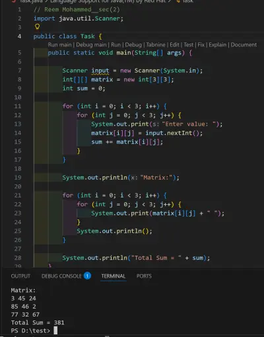The width and height of the screenshot is (264, 337).
Task: Click the 'Total Sum = 381' terminal output
Action: click(38, 322)
